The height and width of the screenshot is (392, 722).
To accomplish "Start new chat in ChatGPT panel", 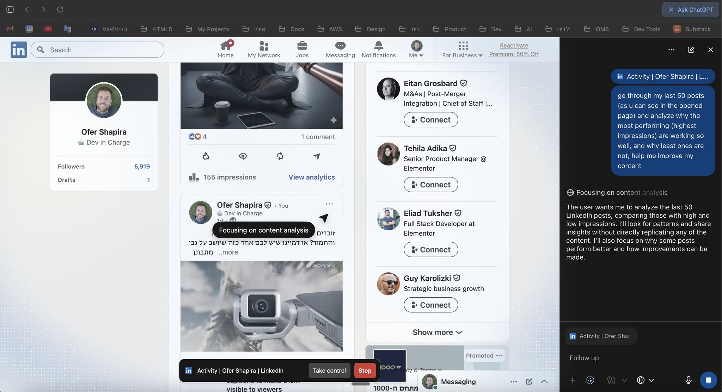I will (x=691, y=50).
